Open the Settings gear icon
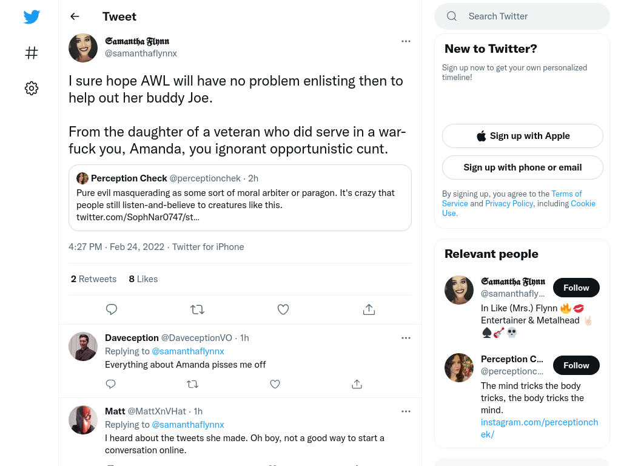621x466 pixels. pos(32,88)
